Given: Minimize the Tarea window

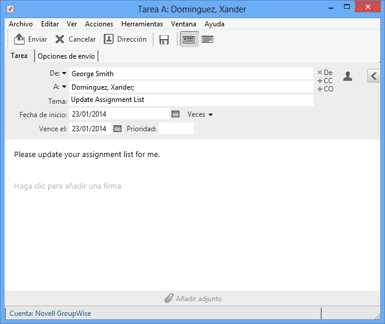Looking at the screenshot, I should (331, 8).
